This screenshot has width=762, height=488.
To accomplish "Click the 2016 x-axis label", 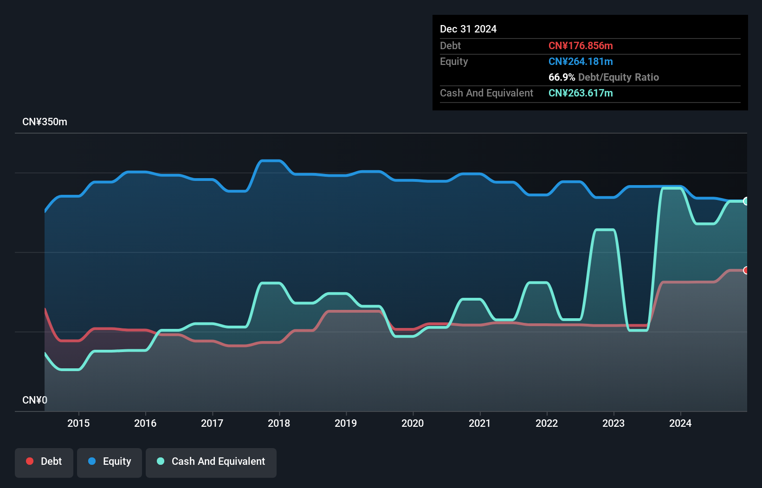I will 145,423.
